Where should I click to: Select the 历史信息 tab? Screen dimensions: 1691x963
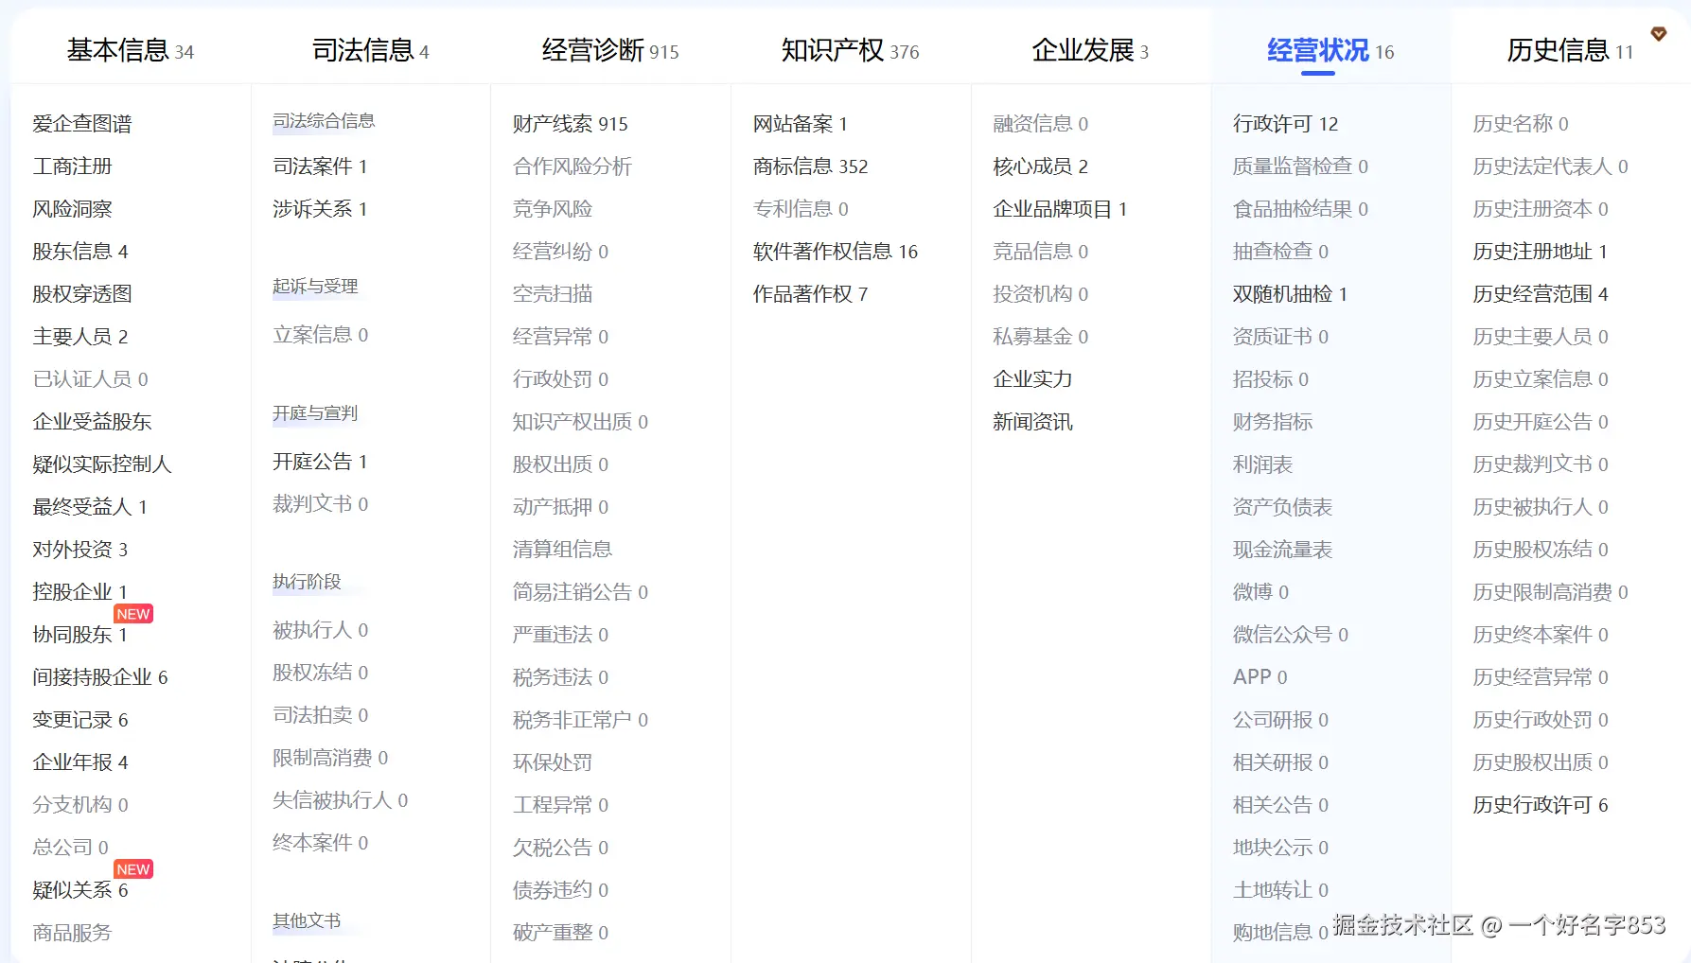[x=1570, y=50]
